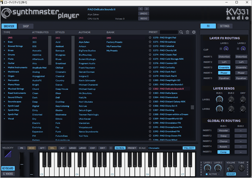Image resolution: width=252 pixels, height=178 pixels.
Task: Toggle Bus 1 Comp insert
Action: (x=223, y=152)
